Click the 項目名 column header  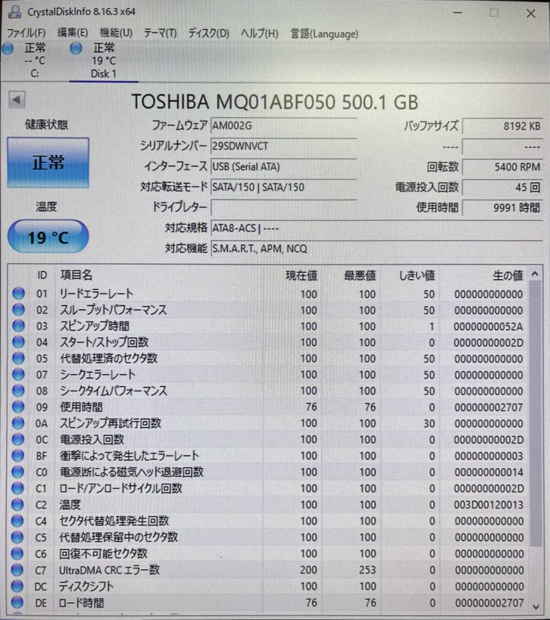pyautogui.click(x=76, y=276)
